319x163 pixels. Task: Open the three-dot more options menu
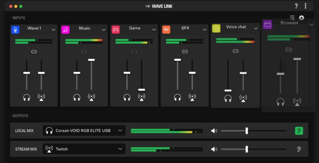point(305,6)
